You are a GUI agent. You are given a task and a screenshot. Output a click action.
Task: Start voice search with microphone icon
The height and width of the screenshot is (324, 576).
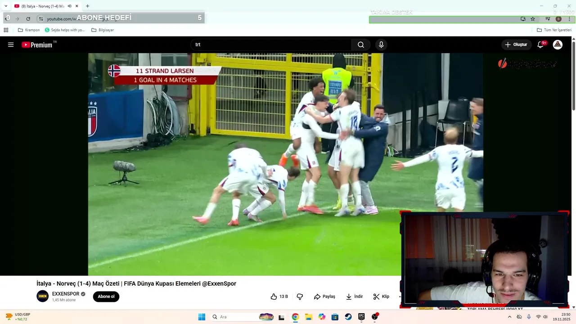[x=381, y=45]
